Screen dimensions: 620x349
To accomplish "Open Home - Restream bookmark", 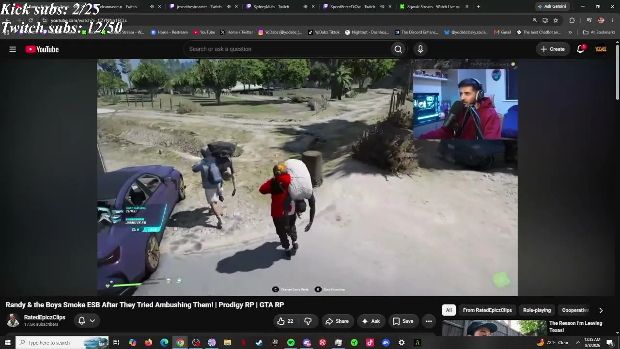I will pyautogui.click(x=169, y=32).
